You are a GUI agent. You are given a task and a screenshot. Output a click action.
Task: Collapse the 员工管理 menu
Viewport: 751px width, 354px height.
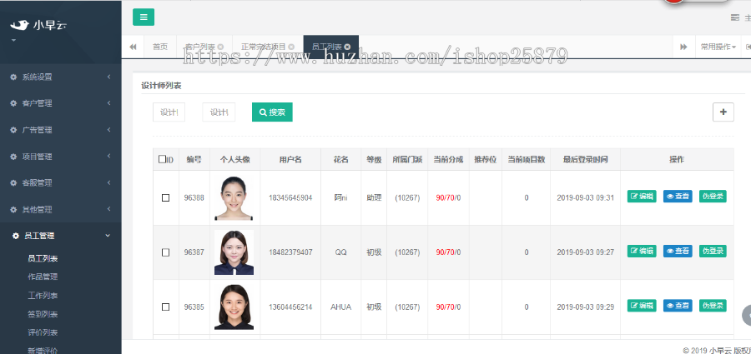point(60,236)
